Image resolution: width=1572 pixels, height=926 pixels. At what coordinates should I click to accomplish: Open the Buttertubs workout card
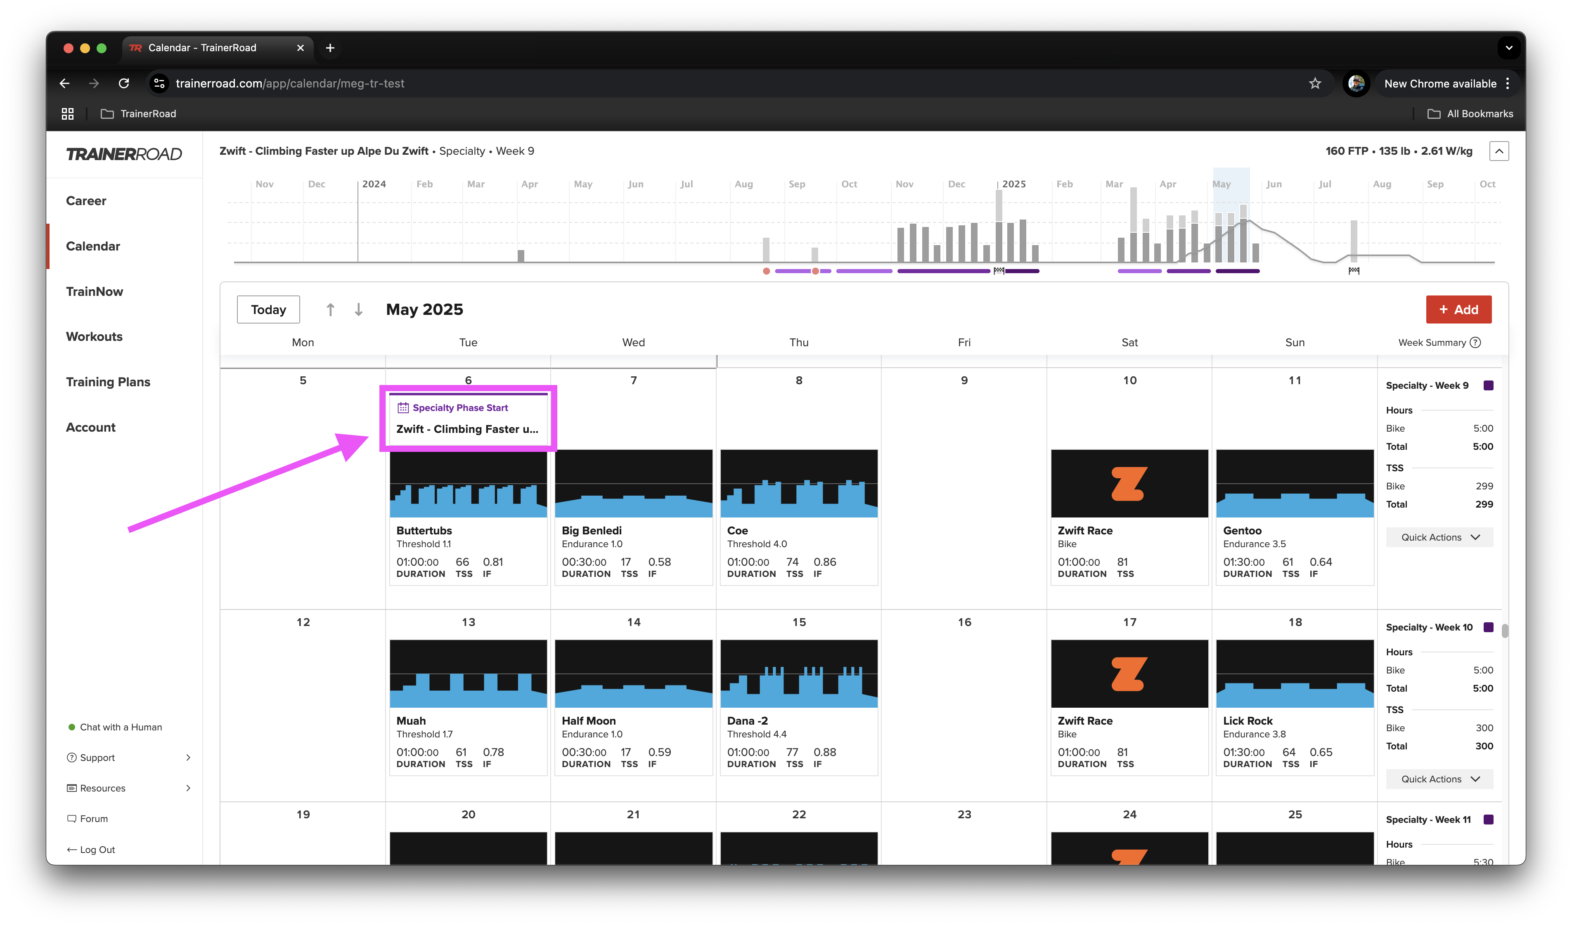click(468, 517)
